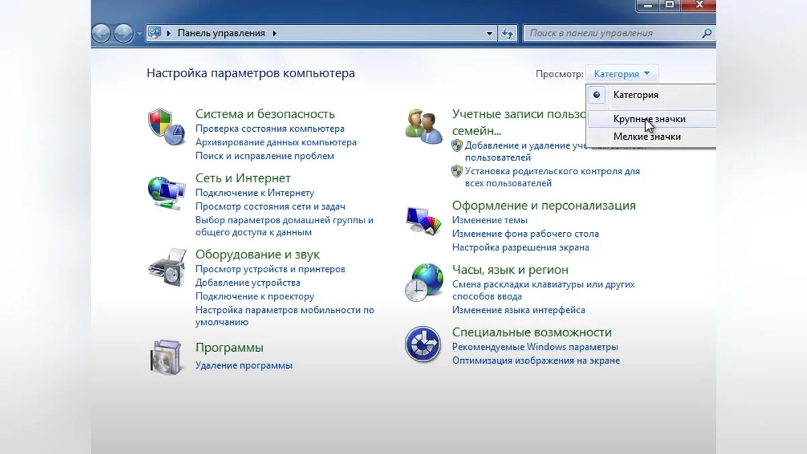Viewport: 807px width, 454px height.
Task: Open the Категория view dropdown
Action: pyautogui.click(x=621, y=74)
